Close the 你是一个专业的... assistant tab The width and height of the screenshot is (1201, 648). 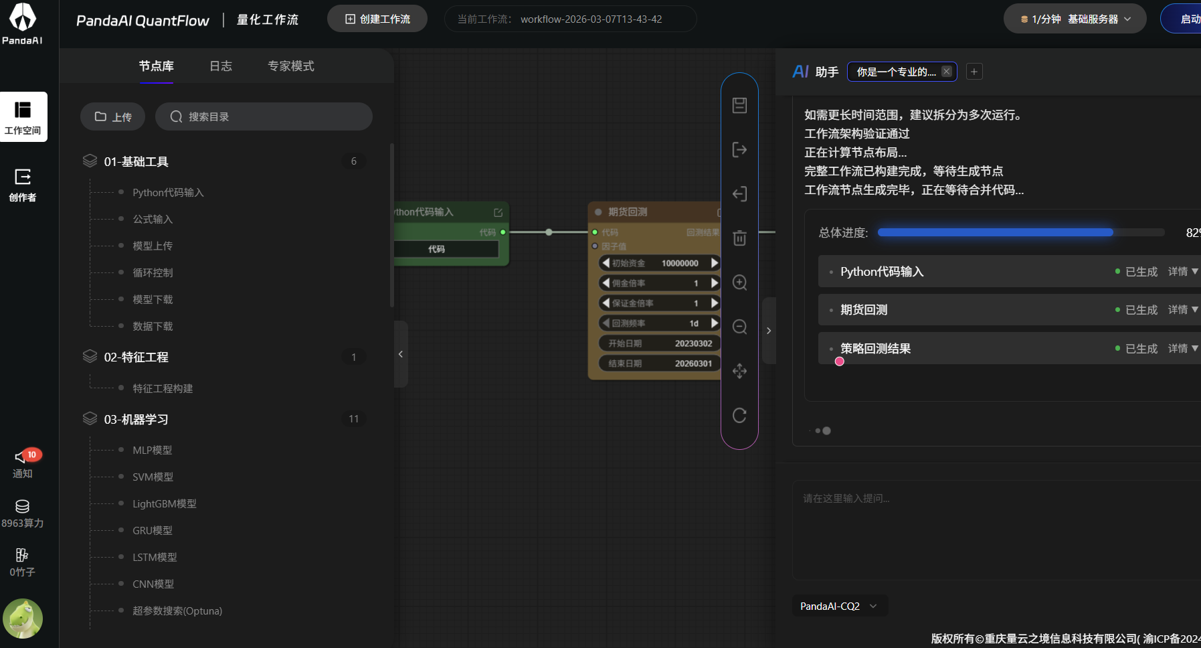pyautogui.click(x=947, y=72)
